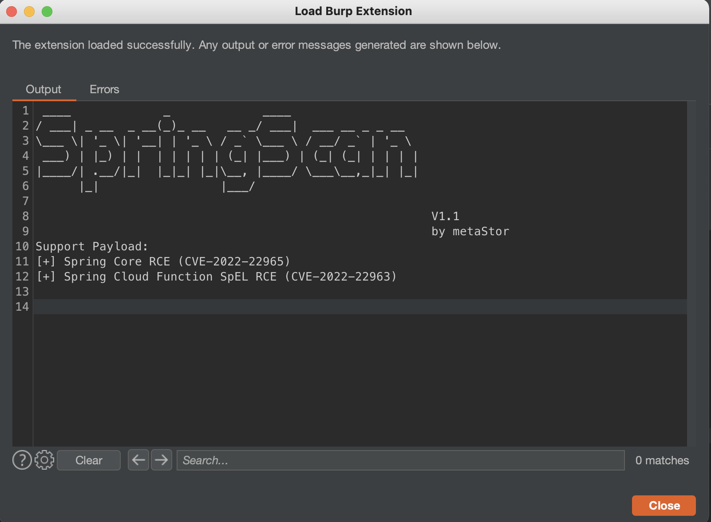Switch to the Output tab
Screen dimensions: 711x522
[x=43, y=89]
